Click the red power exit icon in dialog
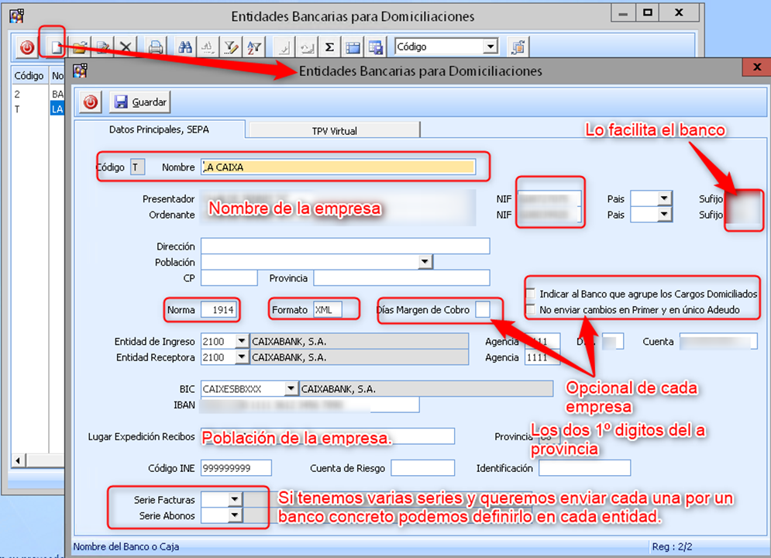 (91, 102)
